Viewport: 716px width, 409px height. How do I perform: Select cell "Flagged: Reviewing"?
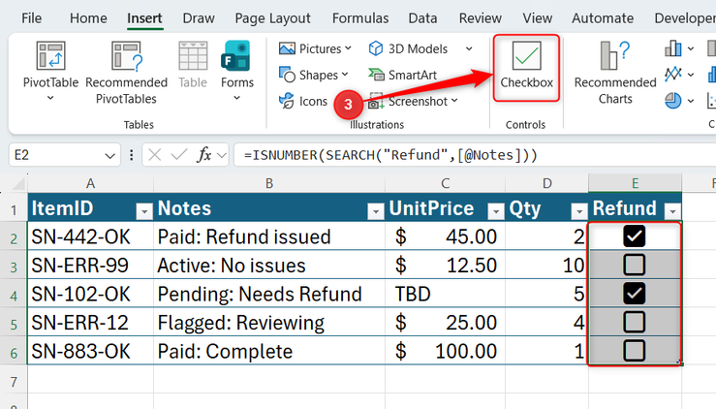(x=269, y=322)
